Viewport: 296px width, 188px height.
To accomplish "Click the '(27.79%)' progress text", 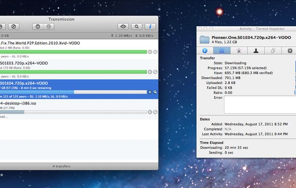I will pyautogui.click(x=9, y=108).
